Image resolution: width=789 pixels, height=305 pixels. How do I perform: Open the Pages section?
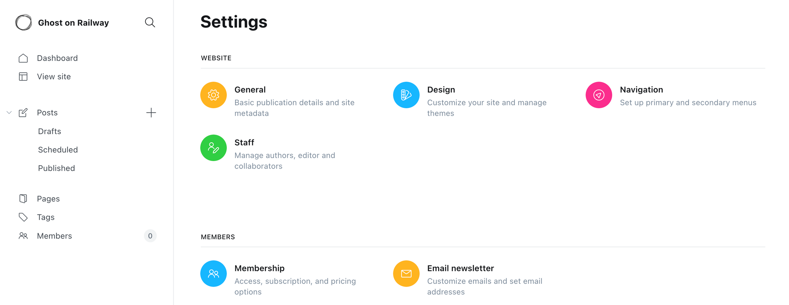48,198
